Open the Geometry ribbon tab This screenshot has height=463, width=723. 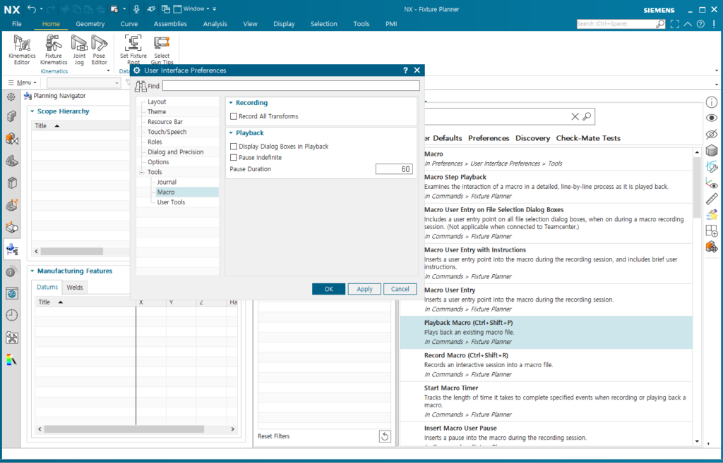coord(90,24)
